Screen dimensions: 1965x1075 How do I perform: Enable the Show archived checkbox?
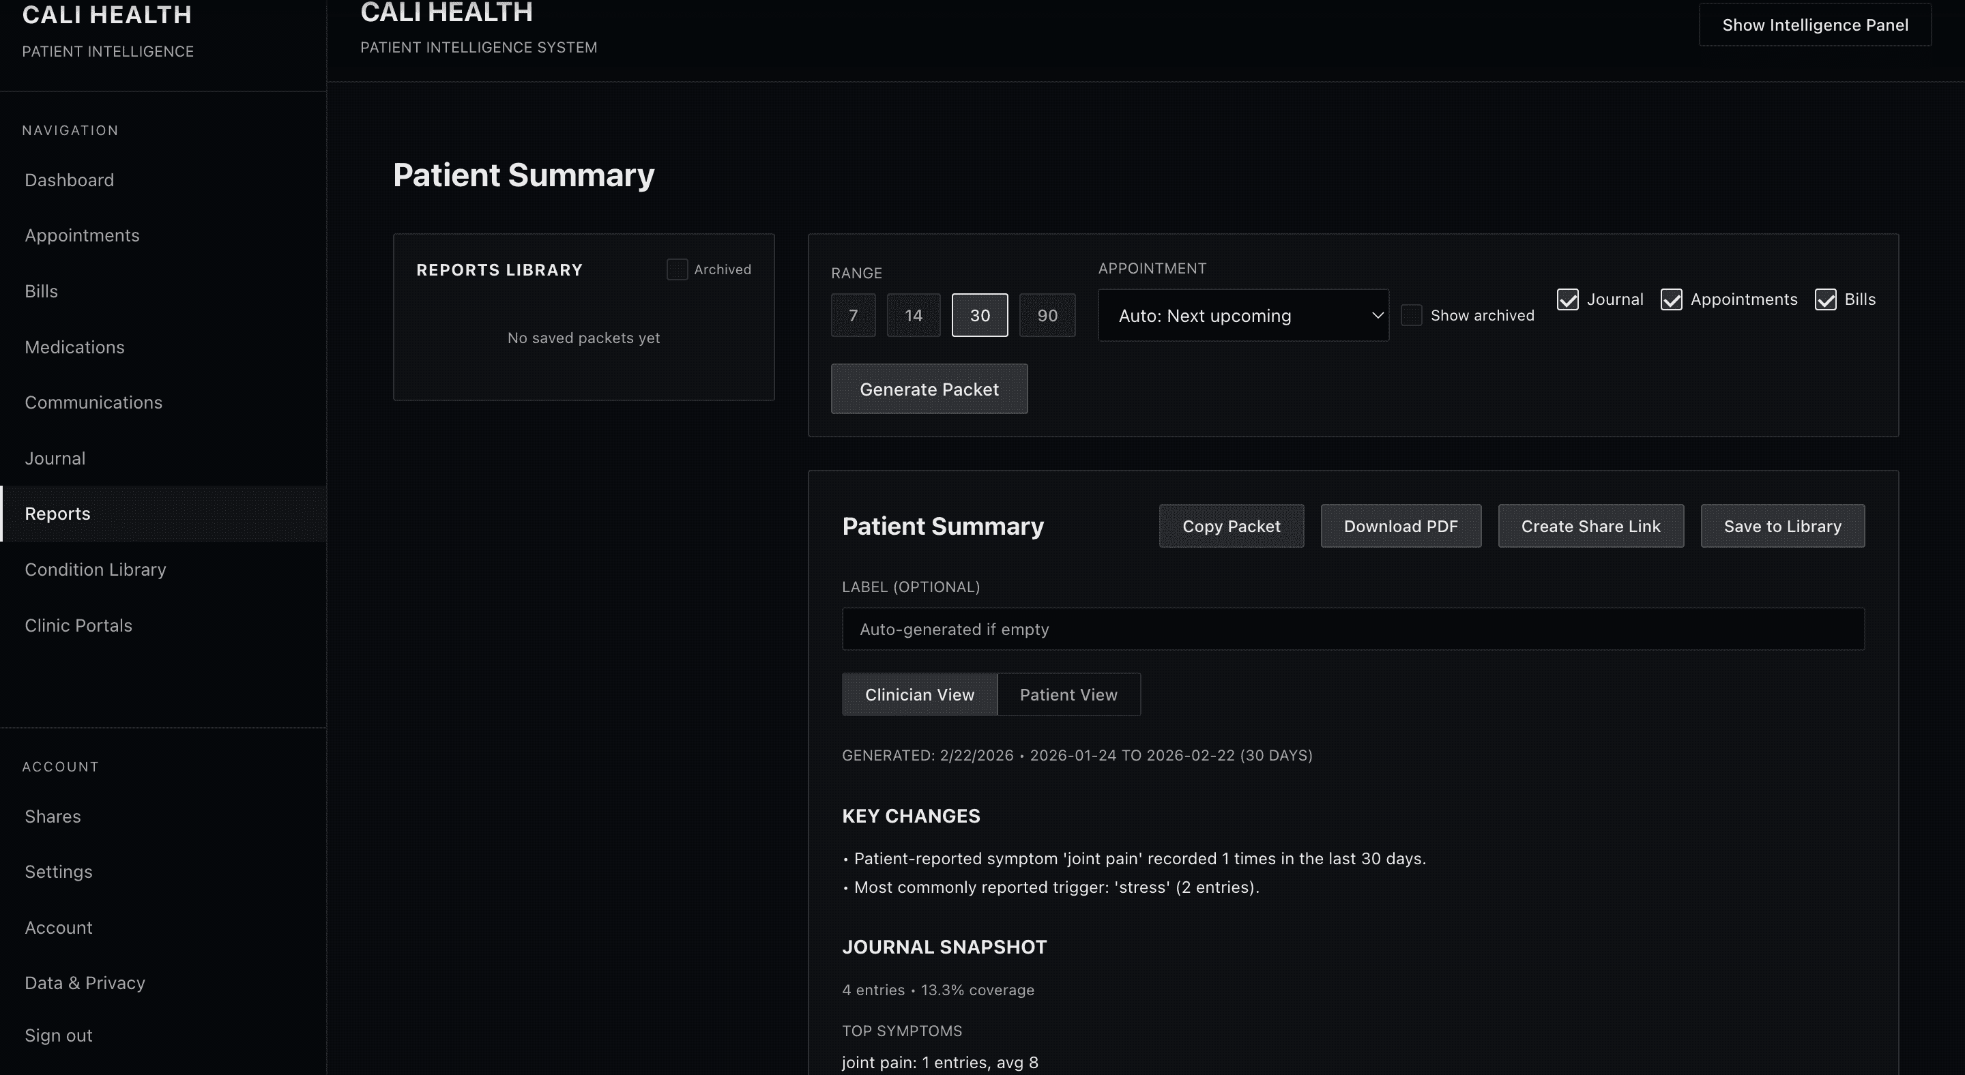pos(1411,315)
